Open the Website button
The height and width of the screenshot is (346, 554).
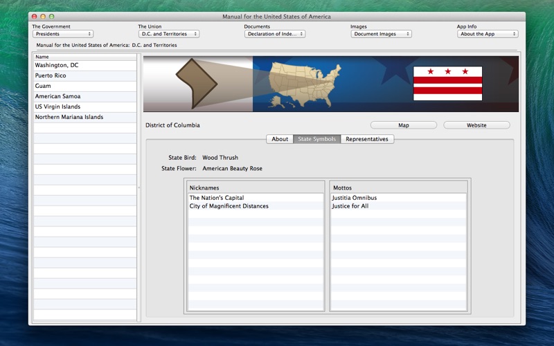pyautogui.click(x=476, y=125)
